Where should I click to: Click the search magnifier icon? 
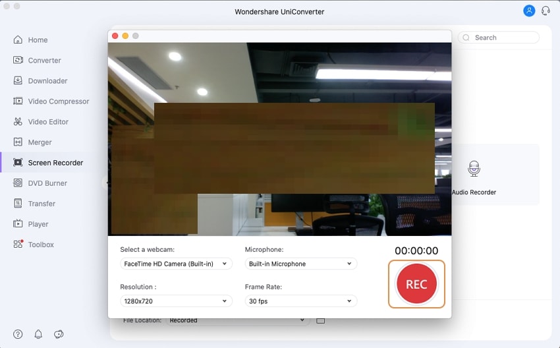point(466,38)
